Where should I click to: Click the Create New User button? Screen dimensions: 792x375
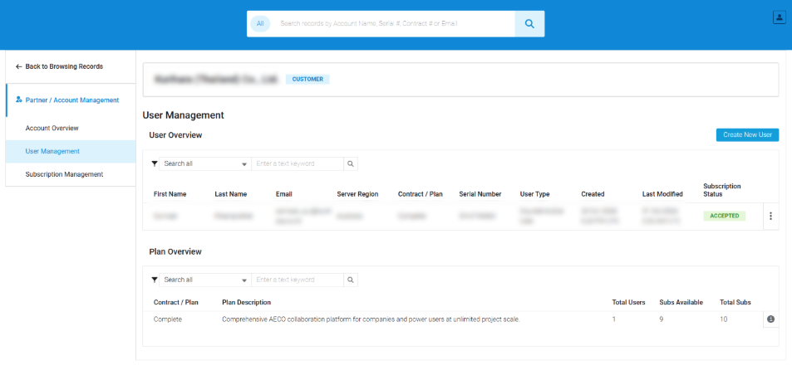pos(747,135)
